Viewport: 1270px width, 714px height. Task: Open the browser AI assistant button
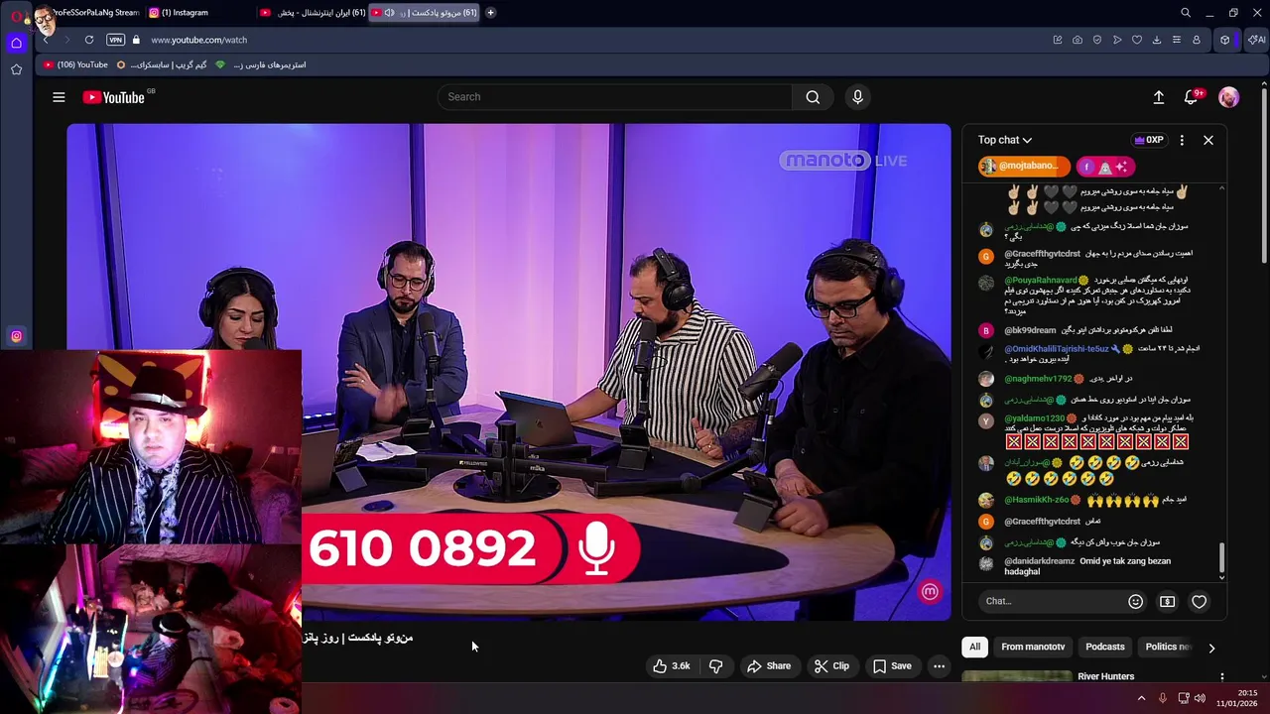pyautogui.click(x=1256, y=40)
